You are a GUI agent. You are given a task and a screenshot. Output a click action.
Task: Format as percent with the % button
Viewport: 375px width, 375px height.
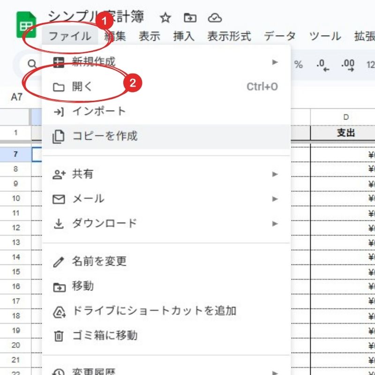point(298,65)
